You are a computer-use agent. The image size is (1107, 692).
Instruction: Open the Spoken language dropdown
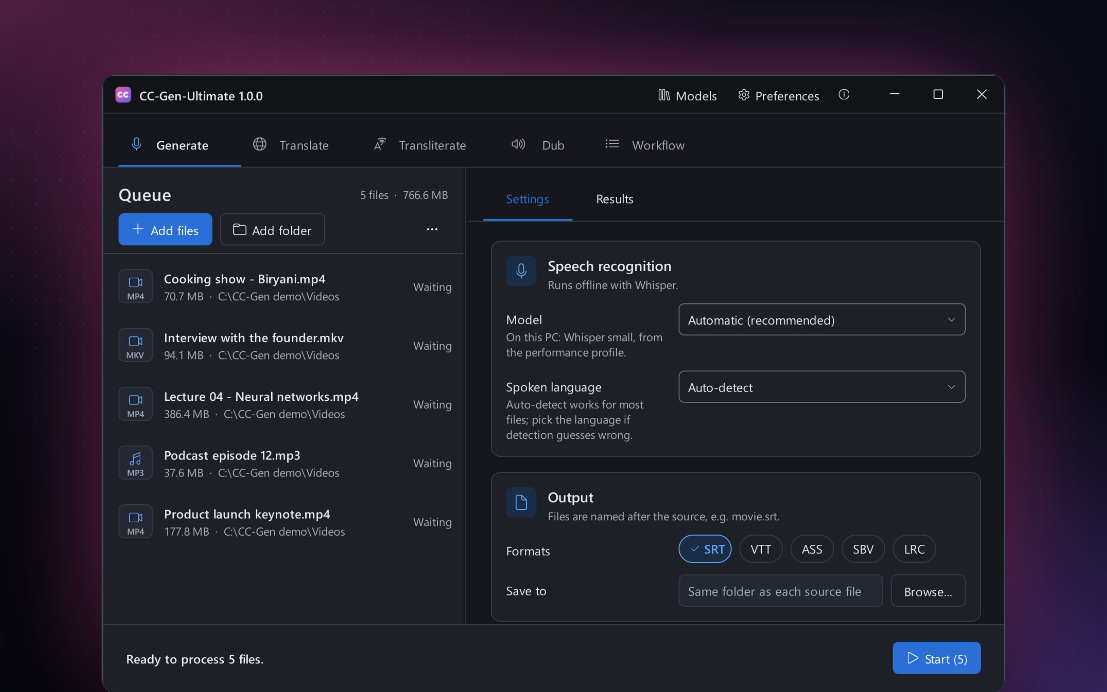coord(821,387)
